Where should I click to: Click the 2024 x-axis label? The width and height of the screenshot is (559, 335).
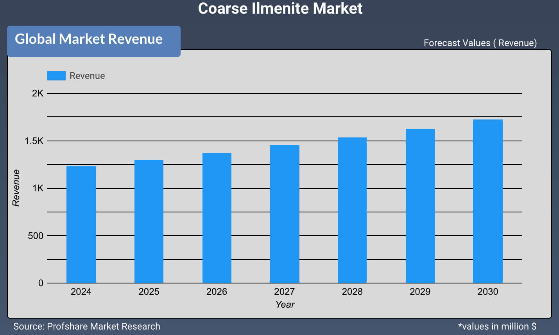[x=81, y=292]
